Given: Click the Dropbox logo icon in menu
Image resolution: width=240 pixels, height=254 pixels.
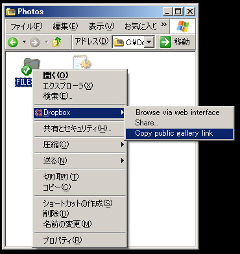Looking at the screenshot, I should coord(38,112).
